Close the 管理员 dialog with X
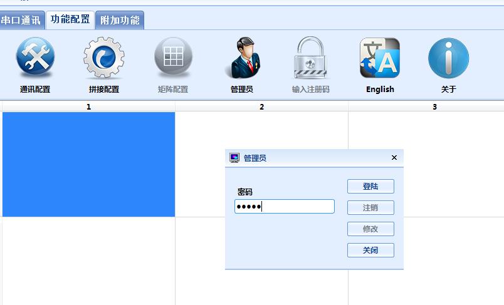504x305 pixels. tap(394, 158)
